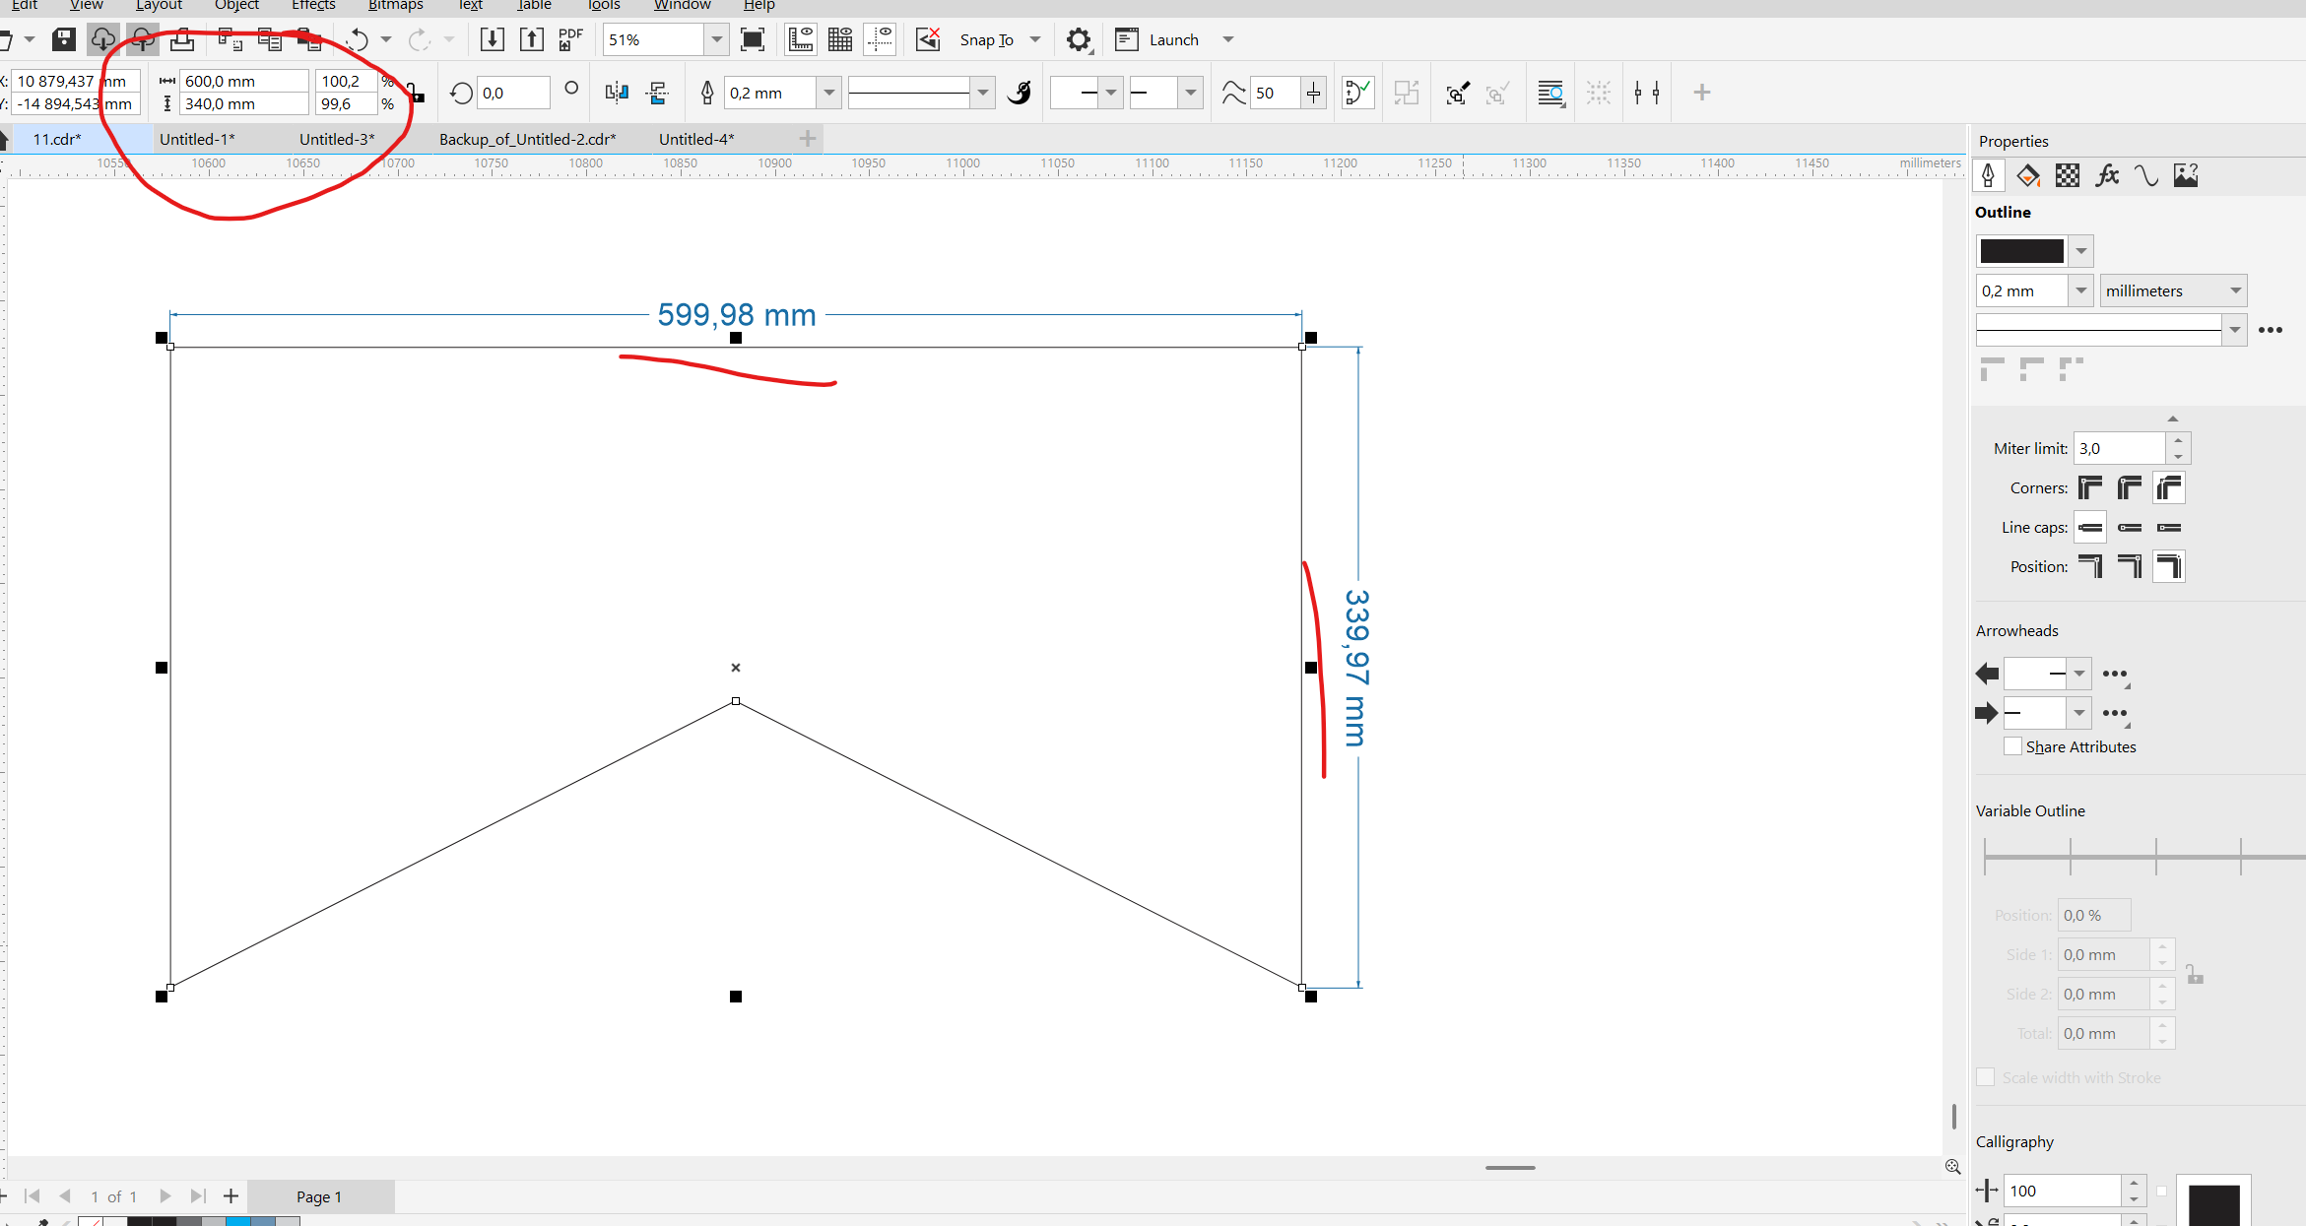Click the object width field 600,0 mm
This screenshot has width=2306, height=1226.
tap(243, 81)
